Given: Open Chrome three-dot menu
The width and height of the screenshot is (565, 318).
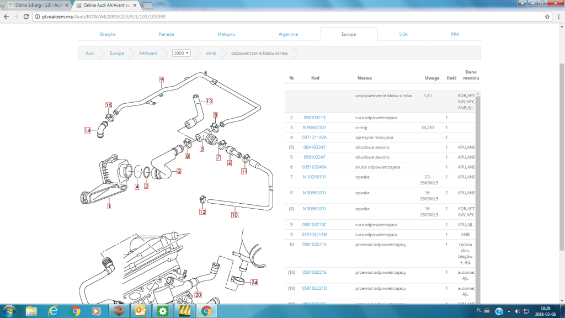Looking at the screenshot, I should click(559, 17).
